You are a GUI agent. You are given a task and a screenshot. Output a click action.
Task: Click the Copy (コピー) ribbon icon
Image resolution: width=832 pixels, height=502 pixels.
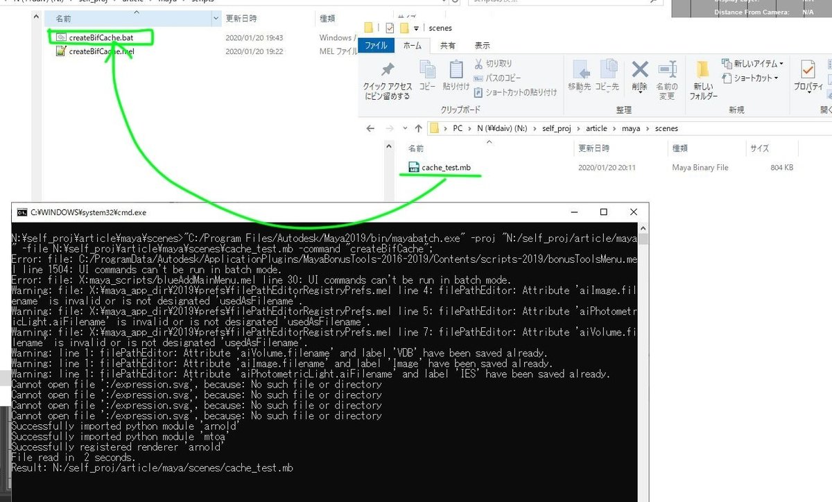[x=427, y=70]
